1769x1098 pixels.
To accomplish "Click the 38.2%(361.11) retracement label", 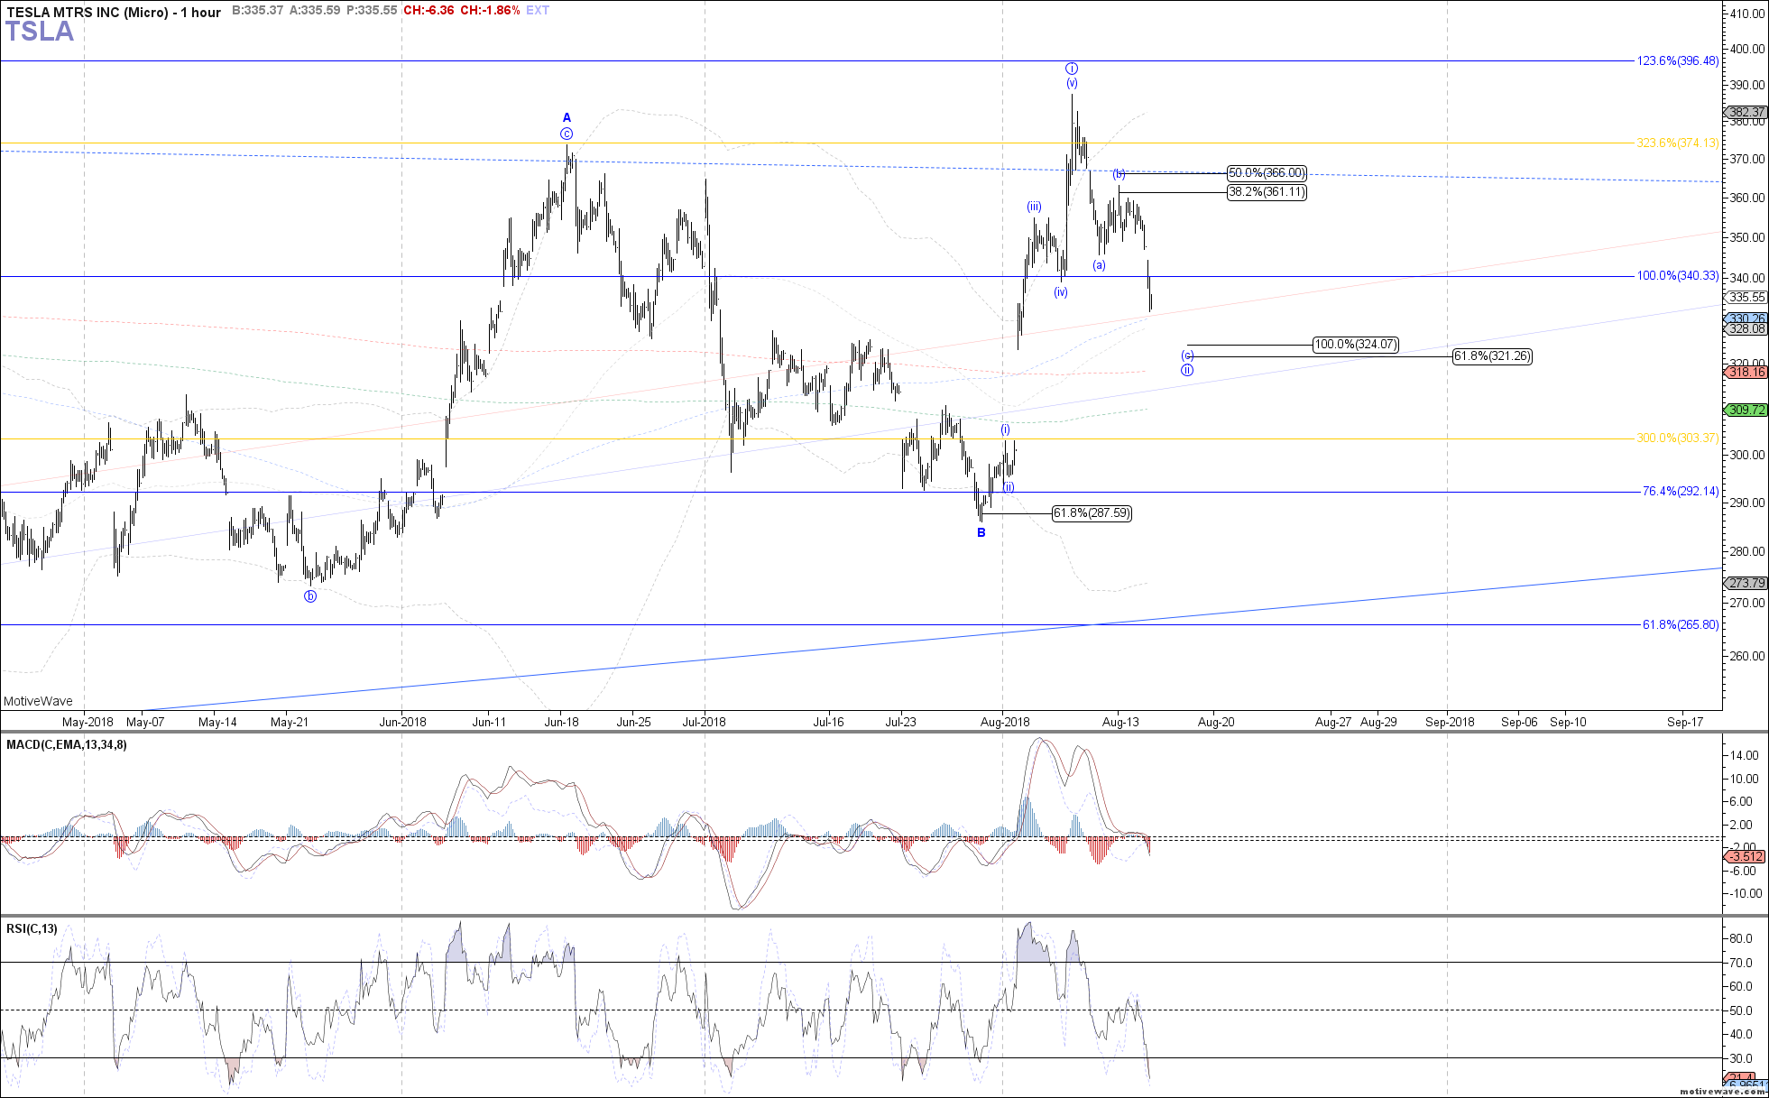I will pos(1267,192).
